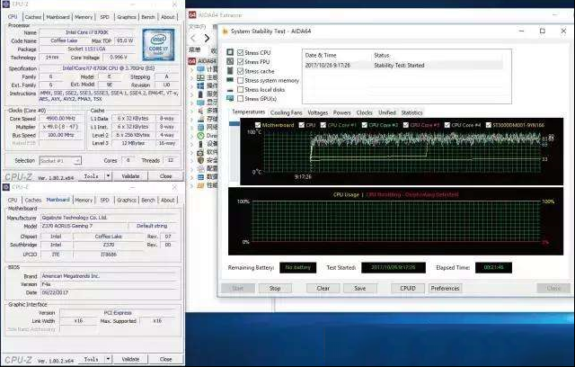Go forward in AIDA64 navigation
This screenshot has height=367, width=575.
208,38
